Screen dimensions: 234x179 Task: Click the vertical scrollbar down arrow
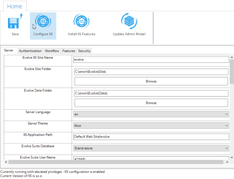pos(232,157)
